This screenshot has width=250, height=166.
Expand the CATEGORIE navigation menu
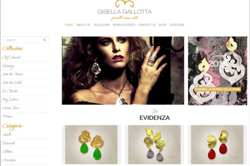pos(177,25)
